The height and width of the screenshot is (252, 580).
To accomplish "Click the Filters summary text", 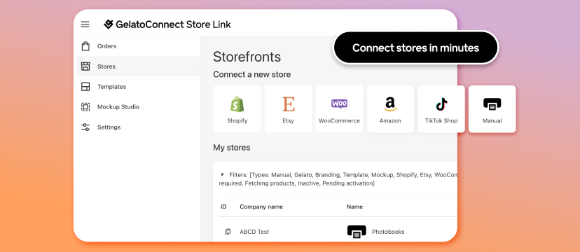I will click(x=338, y=178).
